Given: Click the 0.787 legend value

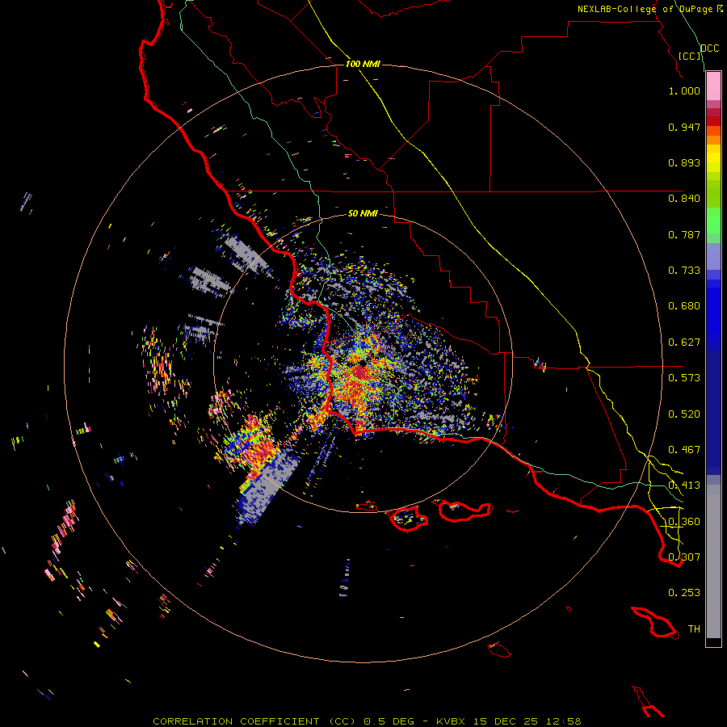Looking at the screenshot, I should (x=684, y=234).
